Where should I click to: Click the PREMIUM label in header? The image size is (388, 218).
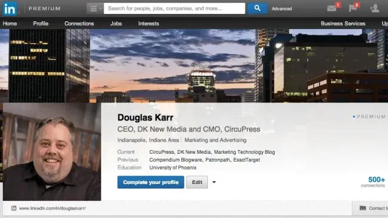click(44, 8)
